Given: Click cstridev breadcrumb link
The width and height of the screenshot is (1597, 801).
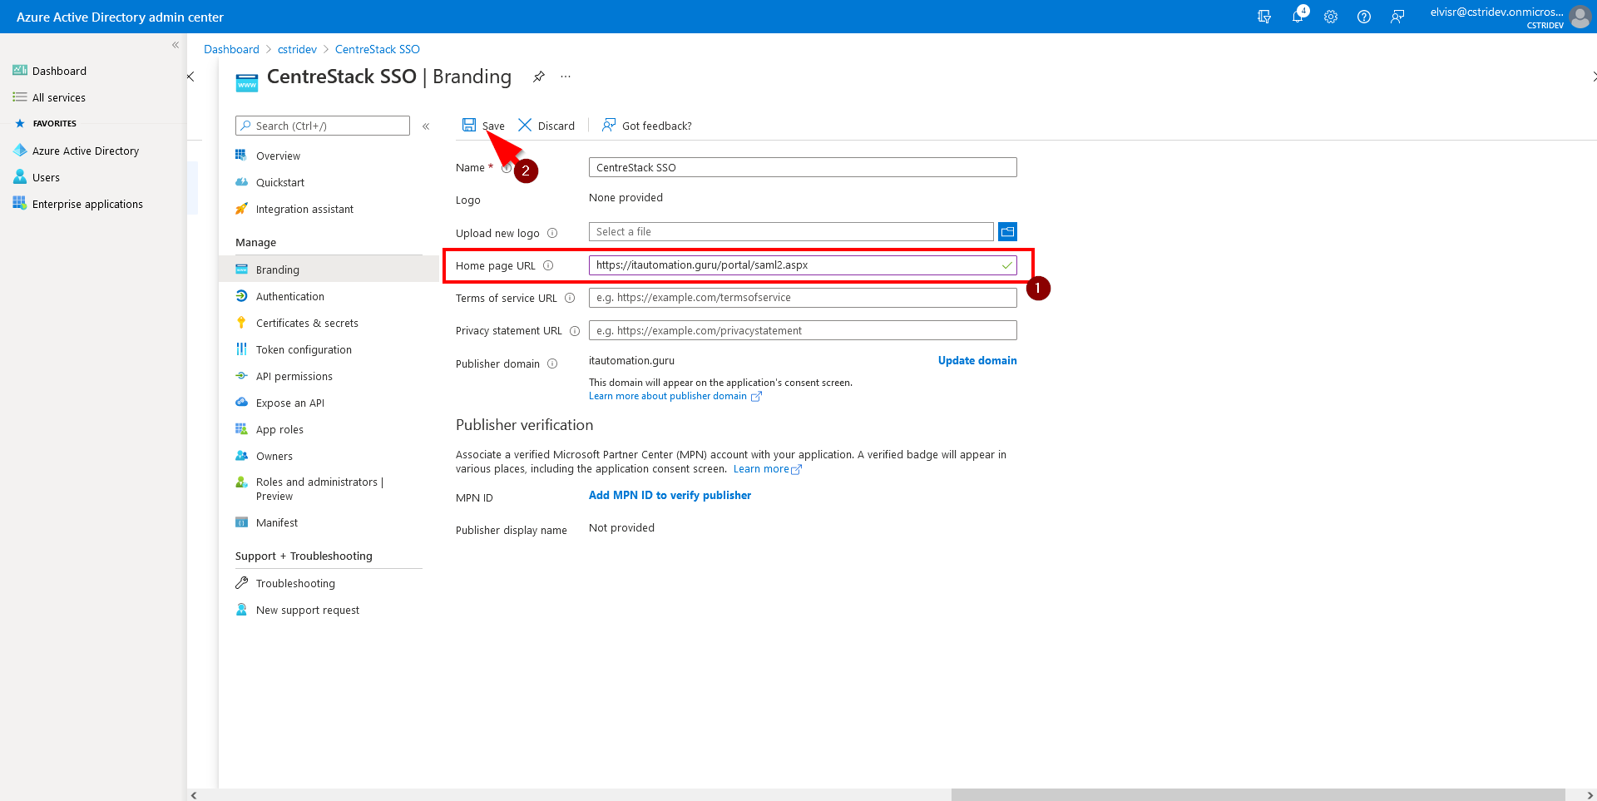Looking at the screenshot, I should pos(297,49).
